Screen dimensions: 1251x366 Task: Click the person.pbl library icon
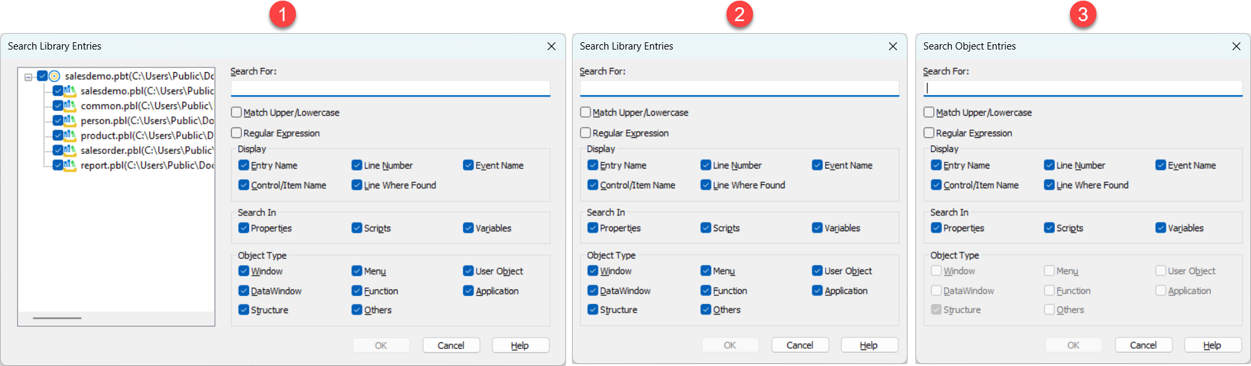[x=70, y=121]
